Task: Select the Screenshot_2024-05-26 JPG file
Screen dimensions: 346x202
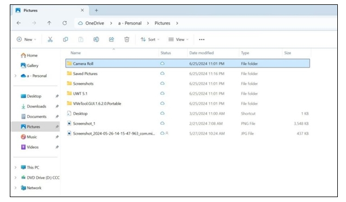Action: pos(187,133)
